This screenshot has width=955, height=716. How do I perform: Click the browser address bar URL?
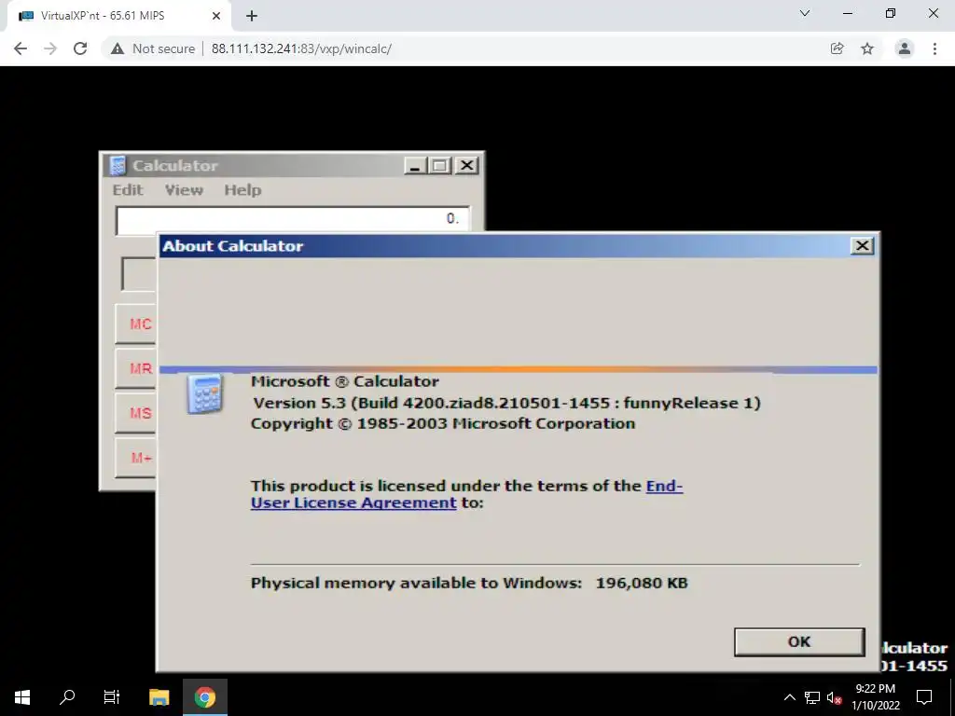[301, 48]
